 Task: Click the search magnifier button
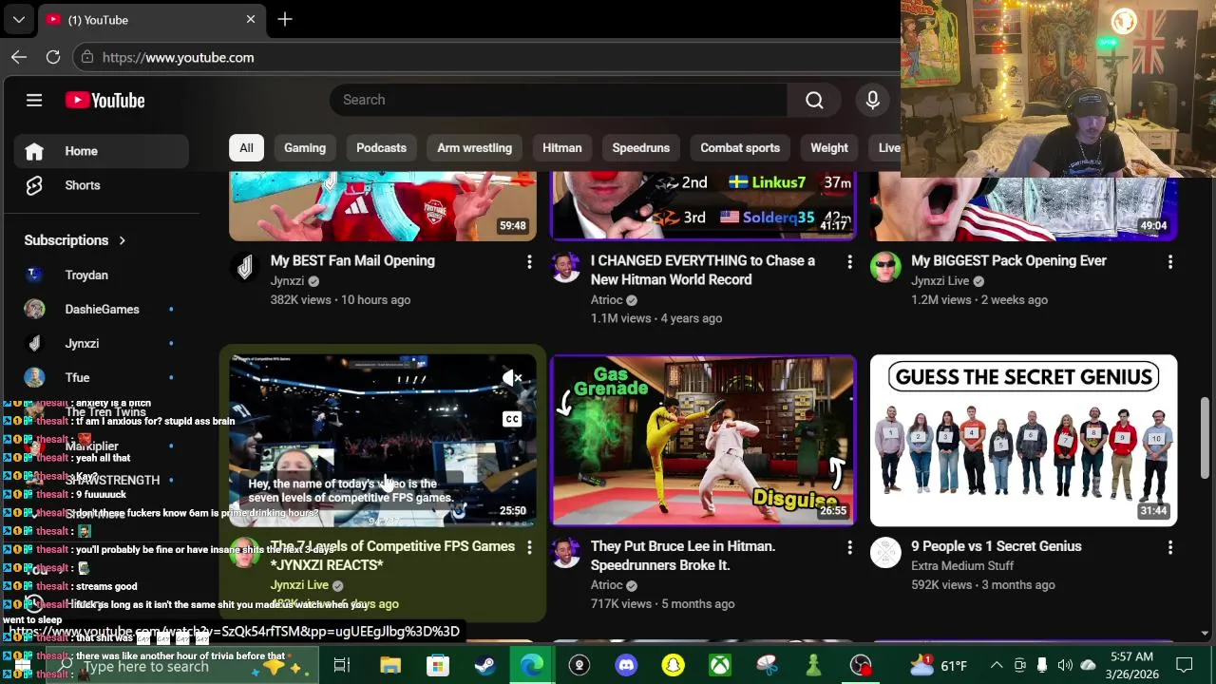click(x=814, y=100)
